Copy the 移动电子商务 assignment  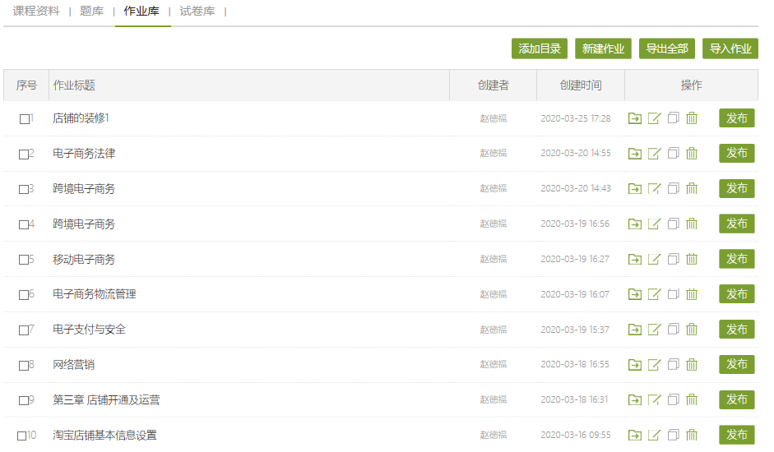click(674, 259)
